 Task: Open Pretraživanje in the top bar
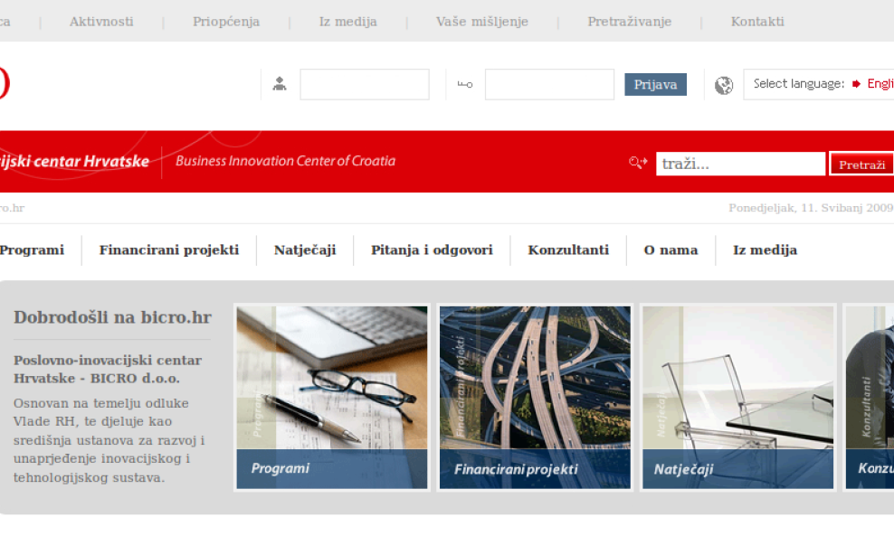pyautogui.click(x=630, y=22)
